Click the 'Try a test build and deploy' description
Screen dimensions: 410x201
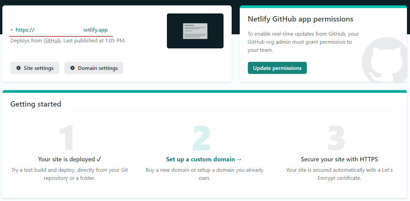point(70,174)
